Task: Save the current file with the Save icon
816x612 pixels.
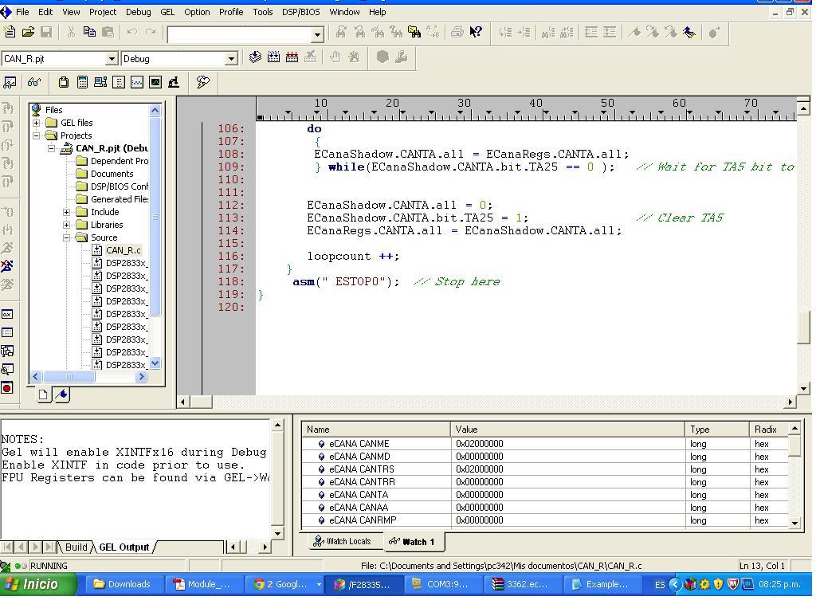Action: [46, 32]
